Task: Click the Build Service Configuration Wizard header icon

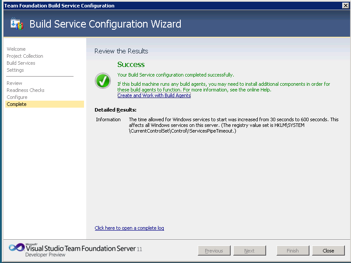Action: (17, 24)
